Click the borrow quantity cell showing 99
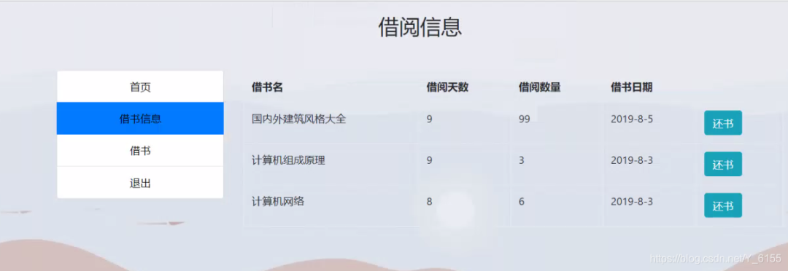This screenshot has width=788, height=271. pos(524,119)
